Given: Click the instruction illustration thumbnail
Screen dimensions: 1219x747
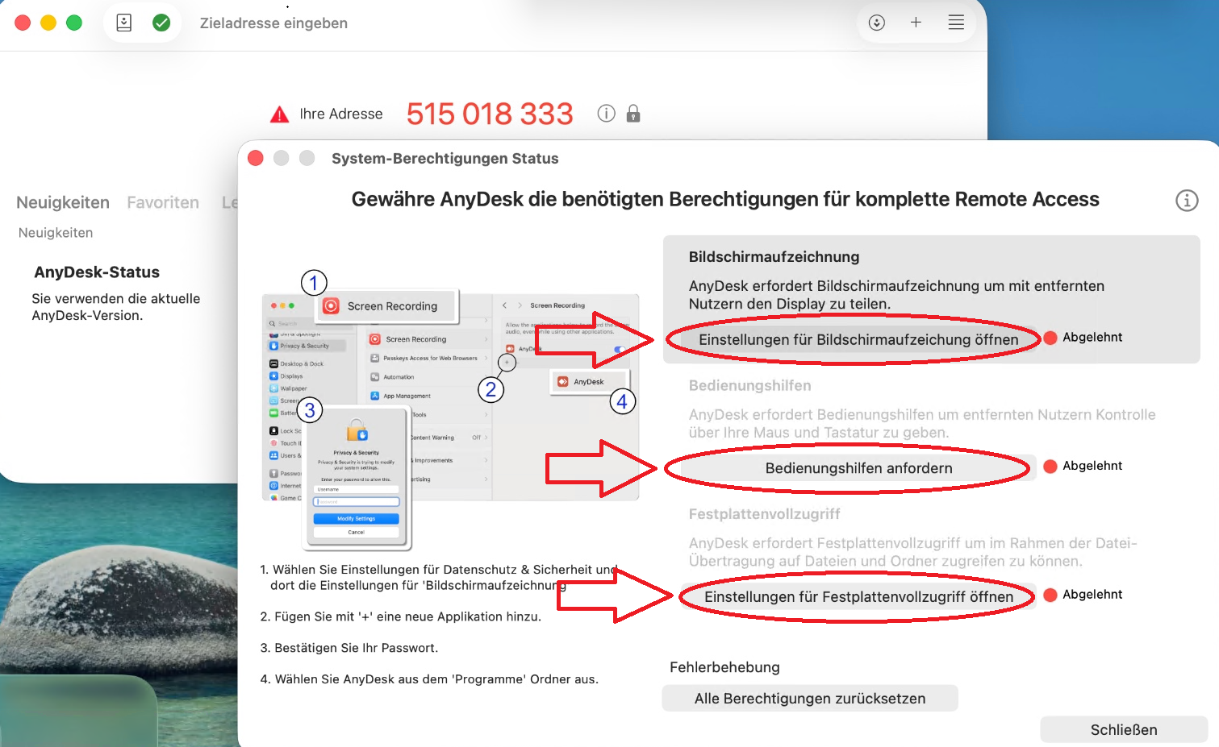Looking at the screenshot, I should pyautogui.click(x=450, y=409).
